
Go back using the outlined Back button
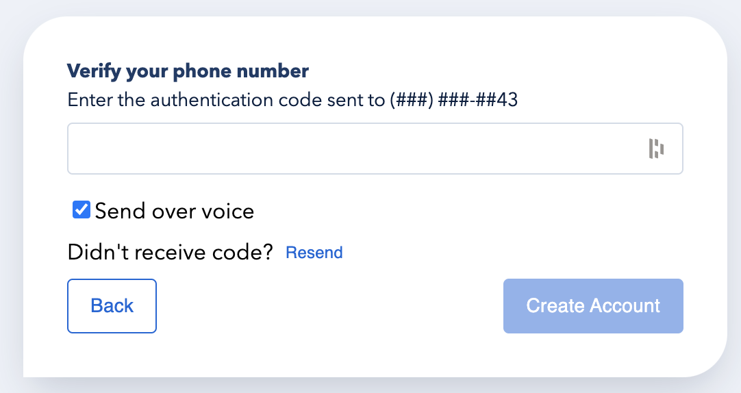pyautogui.click(x=112, y=306)
